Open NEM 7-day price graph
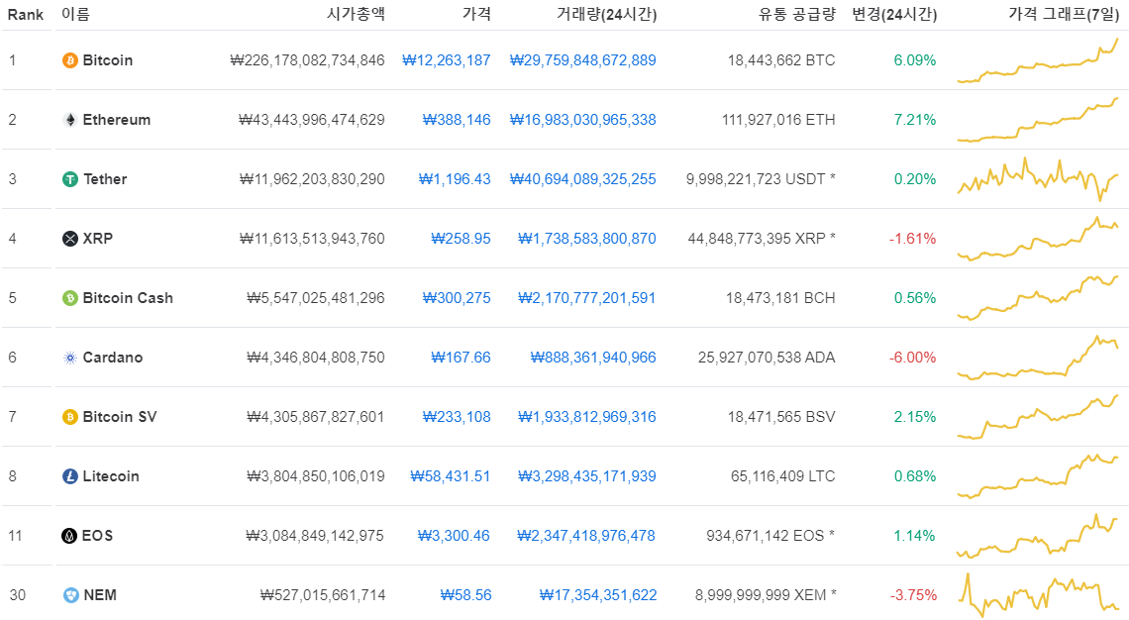The width and height of the screenshot is (1129, 620). [x=1038, y=595]
